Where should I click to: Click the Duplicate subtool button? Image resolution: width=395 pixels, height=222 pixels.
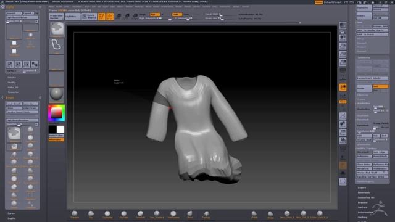364,8
